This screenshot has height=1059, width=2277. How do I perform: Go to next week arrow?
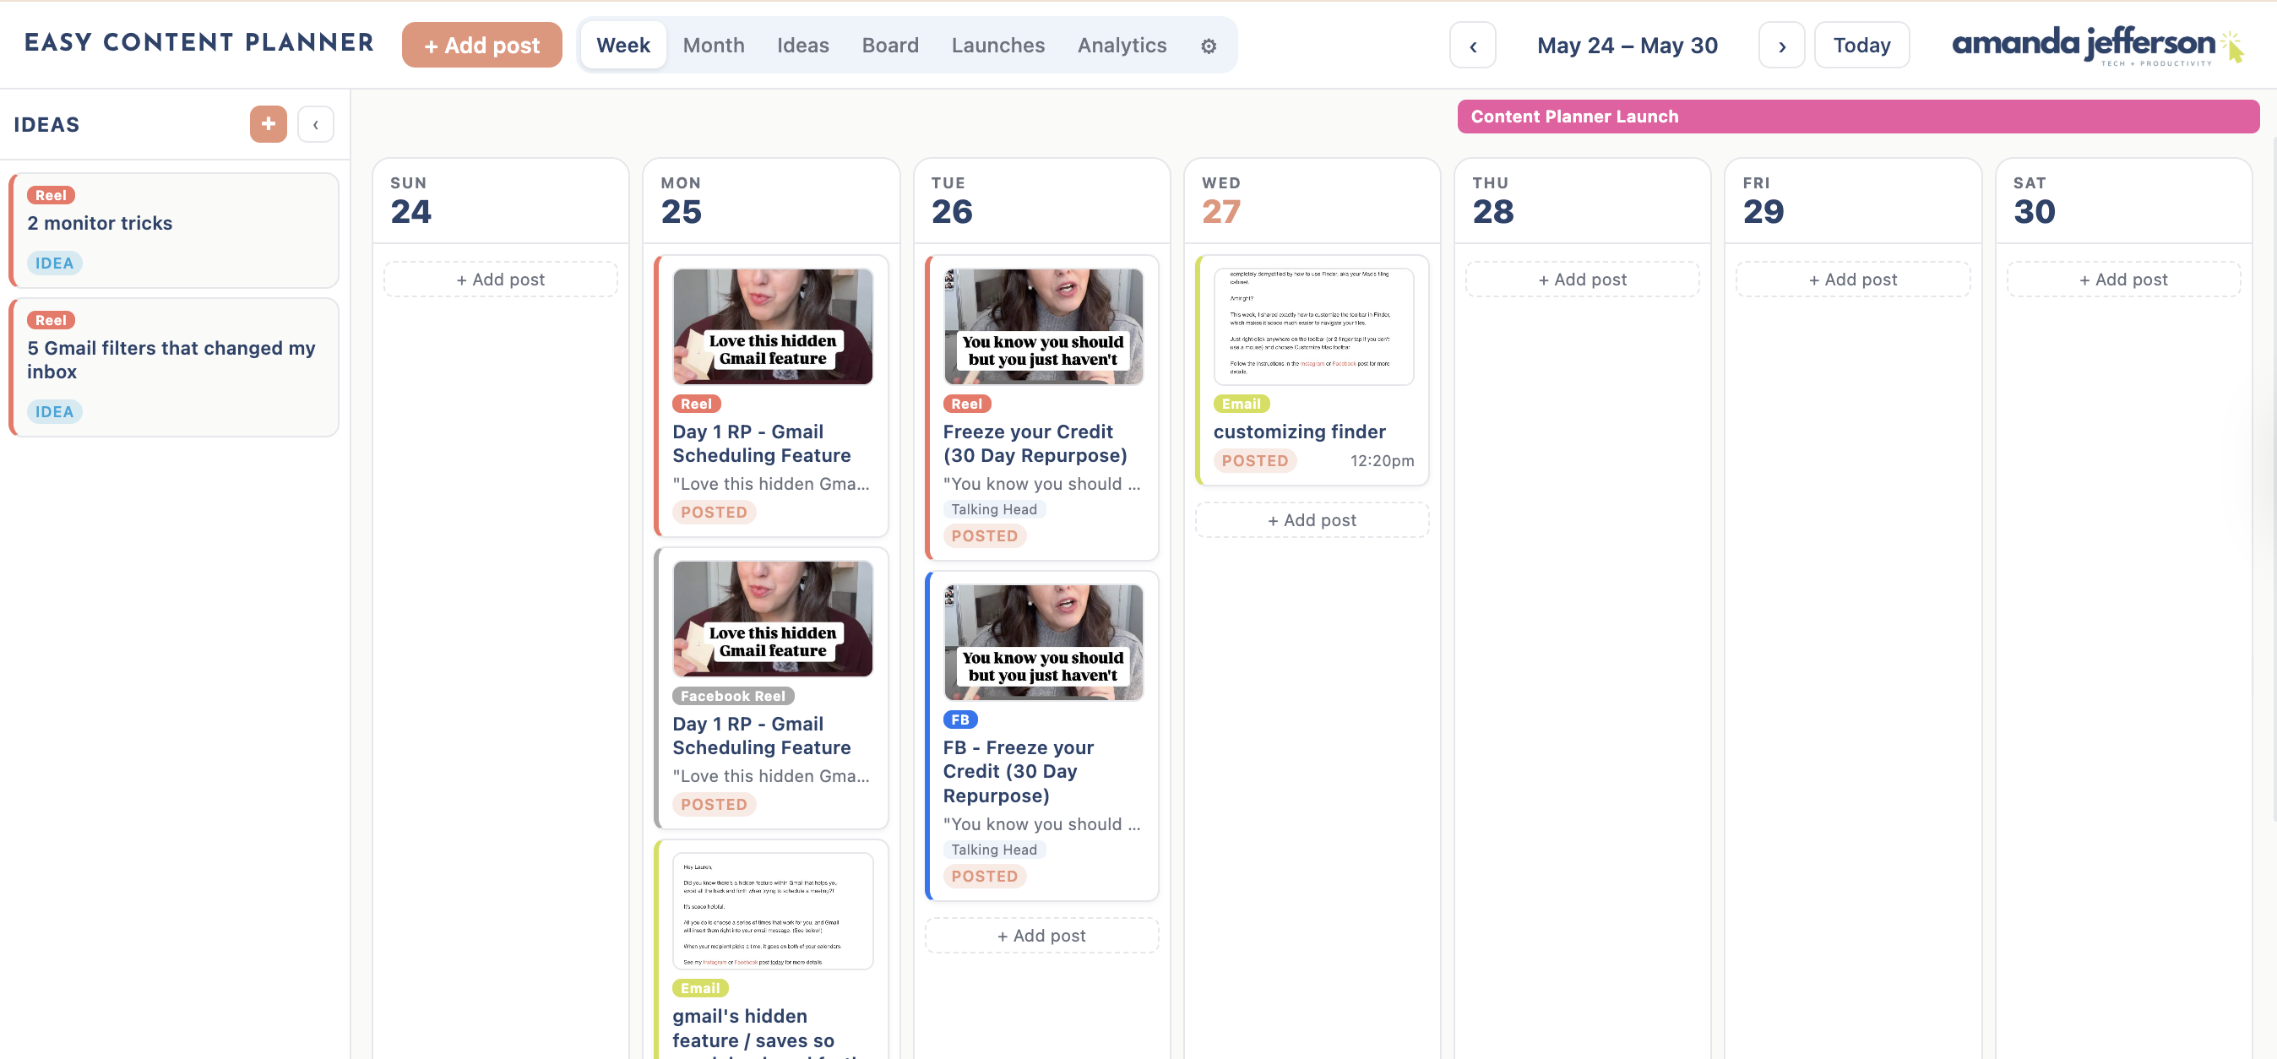tap(1781, 45)
